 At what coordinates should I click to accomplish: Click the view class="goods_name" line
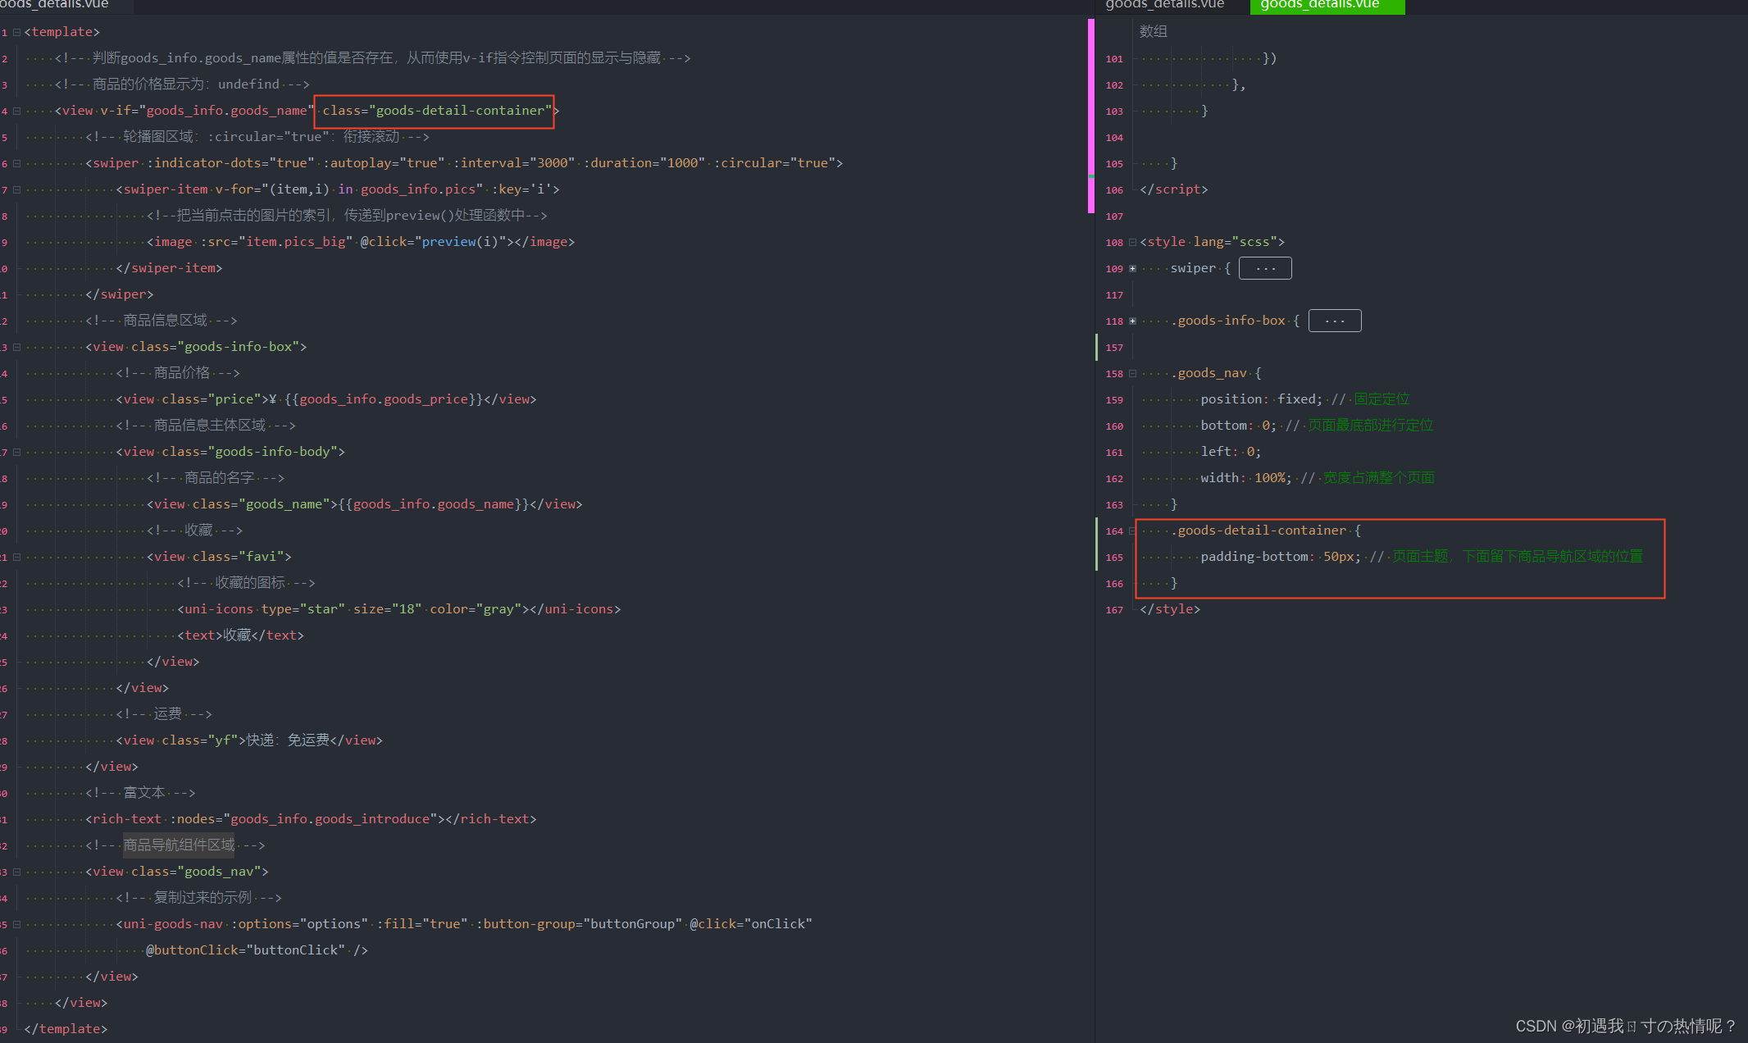tap(365, 504)
